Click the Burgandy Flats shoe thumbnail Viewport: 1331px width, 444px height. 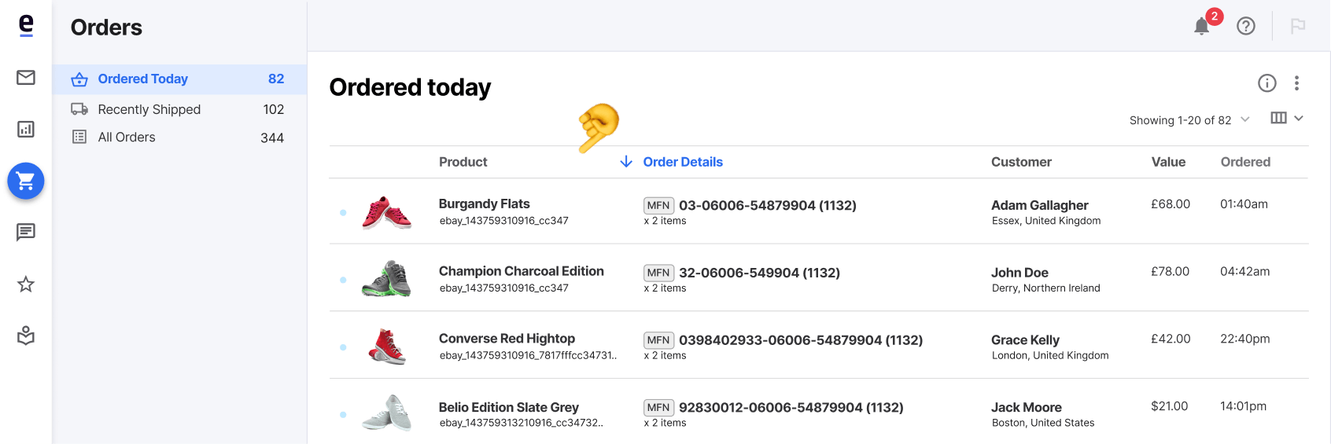coord(386,212)
